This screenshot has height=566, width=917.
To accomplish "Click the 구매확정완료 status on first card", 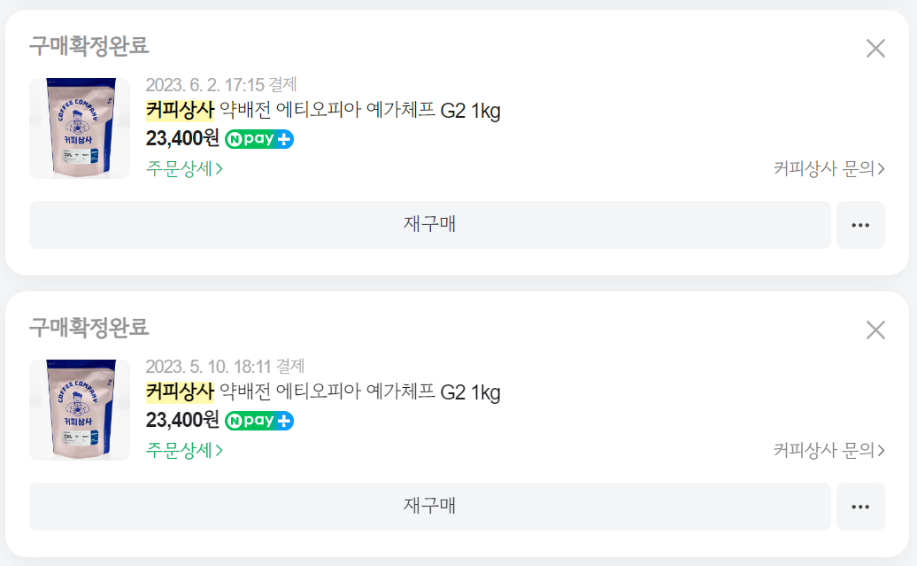I will [89, 46].
